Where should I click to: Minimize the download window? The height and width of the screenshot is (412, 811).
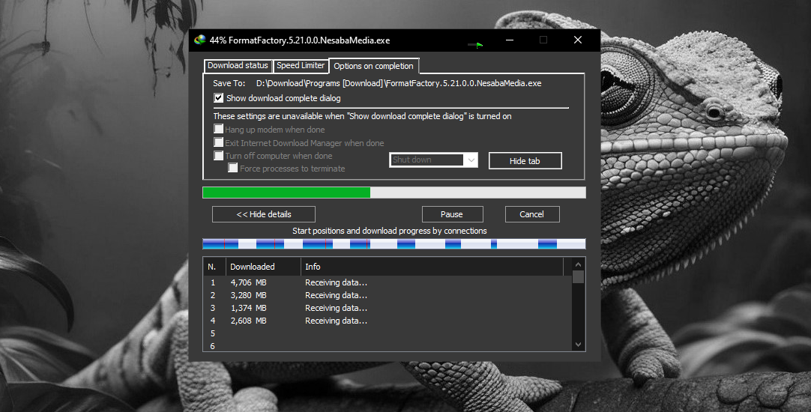(x=510, y=40)
